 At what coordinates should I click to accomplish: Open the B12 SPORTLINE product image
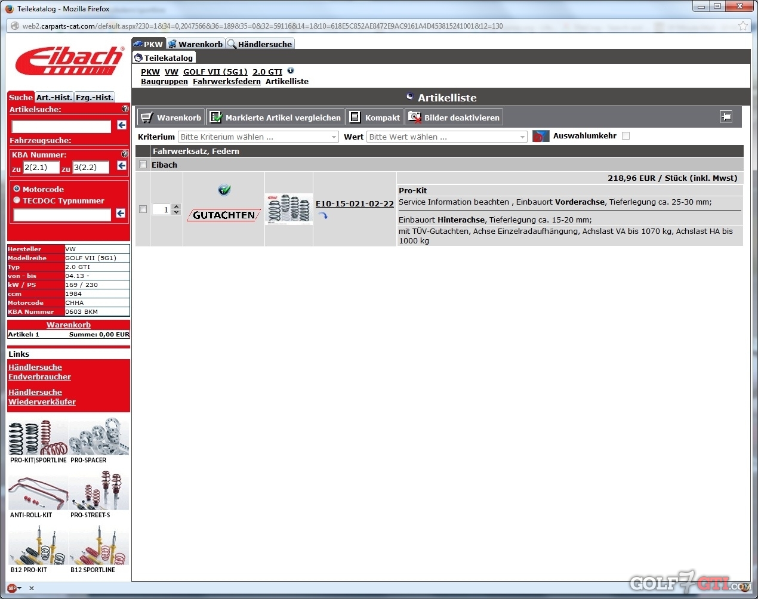(x=99, y=546)
